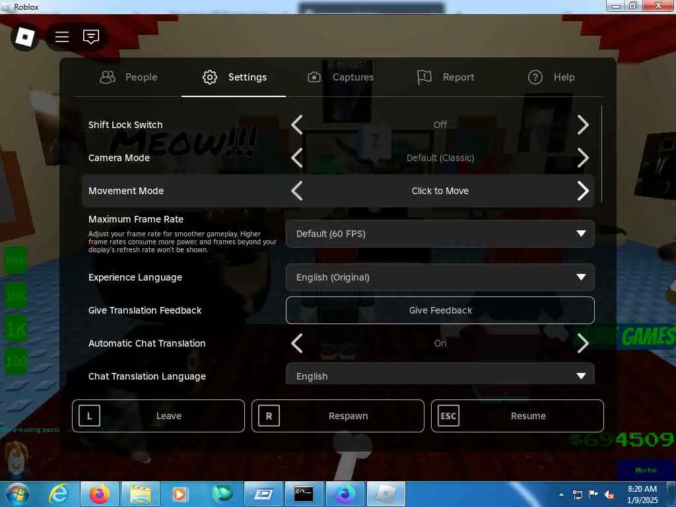The height and width of the screenshot is (507, 676).
Task: Click the Give Feedback button
Action: [x=440, y=310]
